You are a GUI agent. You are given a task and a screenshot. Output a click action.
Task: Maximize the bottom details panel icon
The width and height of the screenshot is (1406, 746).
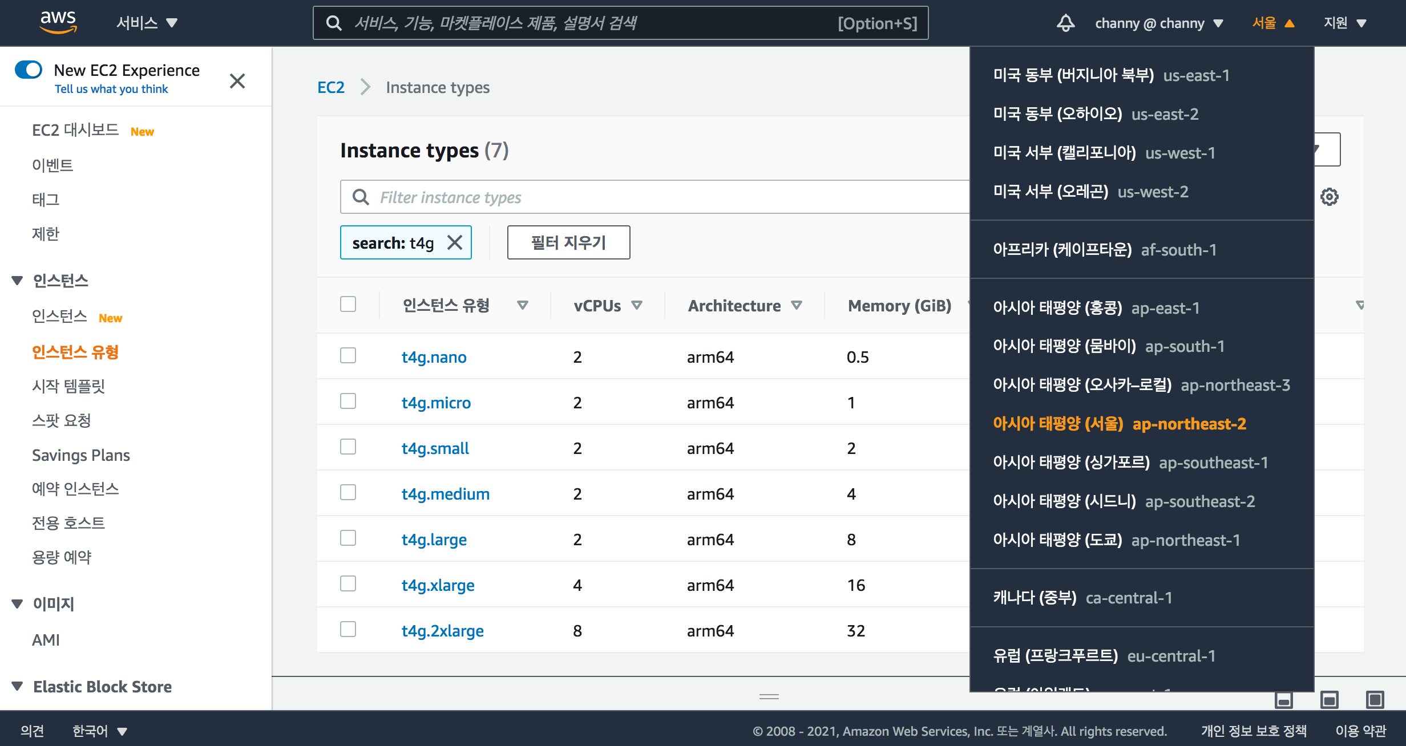[x=1375, y=699]
